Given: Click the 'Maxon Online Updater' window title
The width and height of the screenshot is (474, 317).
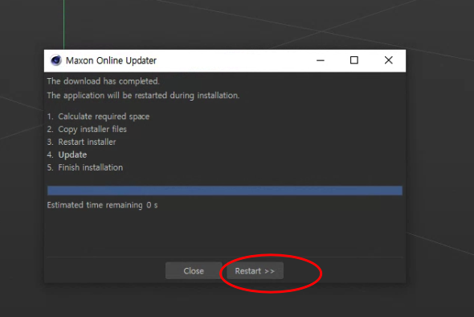Looking at the screenshot, I should (111, 60).
